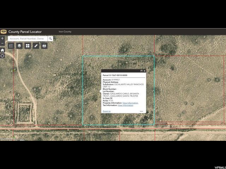Click owner Gagliardo Carlo text
Viewport: 226px width, 169px height.
(121, 95)
